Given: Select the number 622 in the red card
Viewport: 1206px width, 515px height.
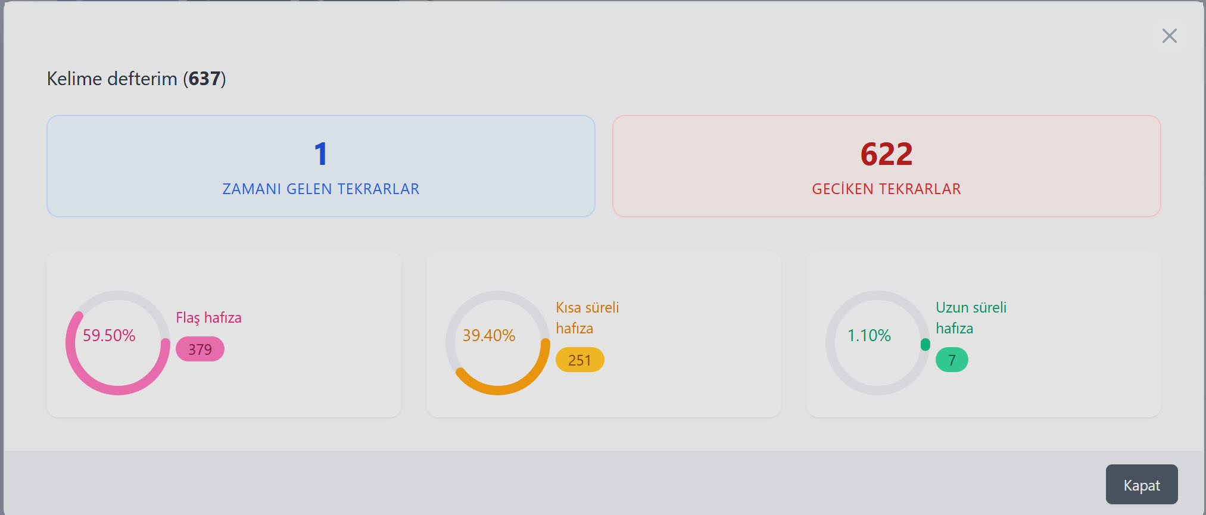Looking at the screenshot, I should [886, 154].
